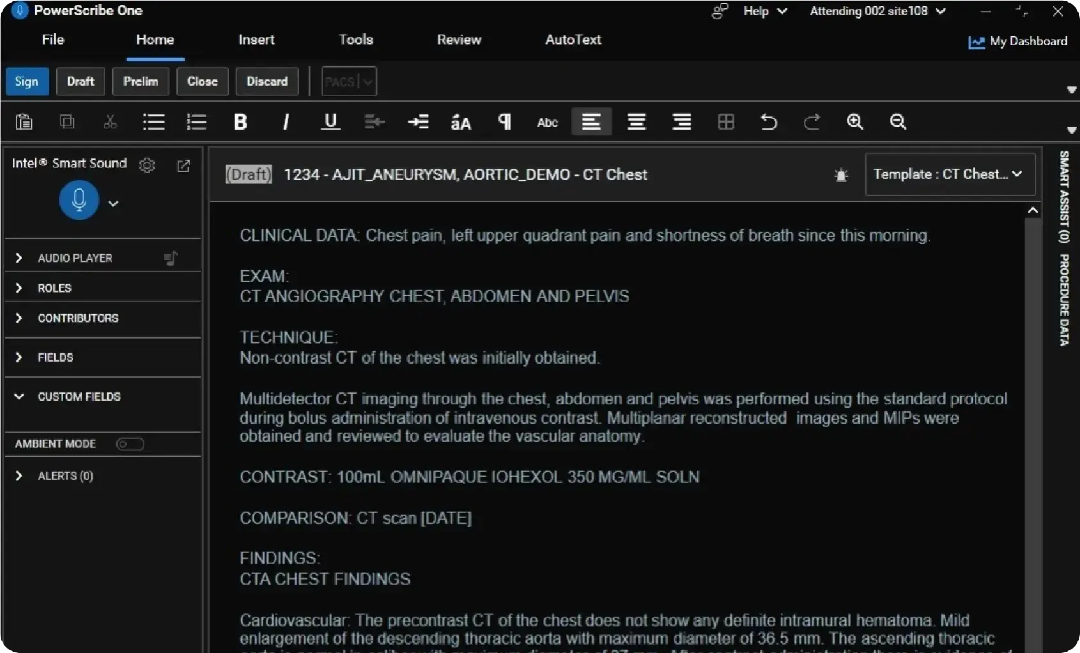Viewport: 1080px width, 653px height.
Task: Open the Review tab
Action: click(x=459, y=40)
